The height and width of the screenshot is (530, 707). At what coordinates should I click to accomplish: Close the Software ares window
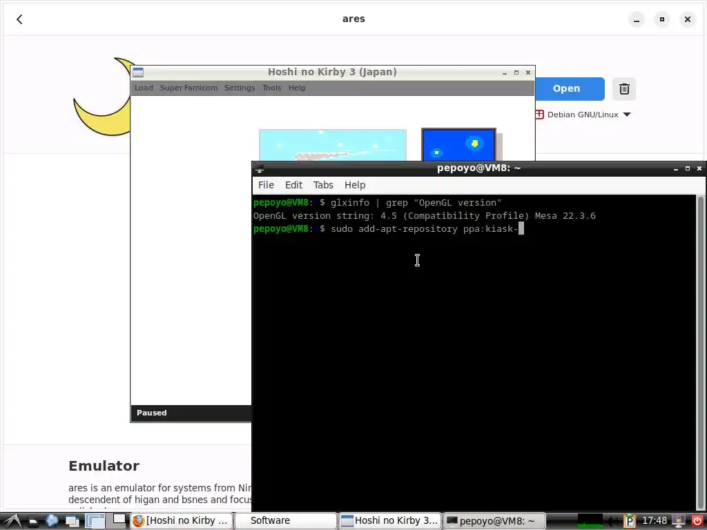click(x=687, y=19)
